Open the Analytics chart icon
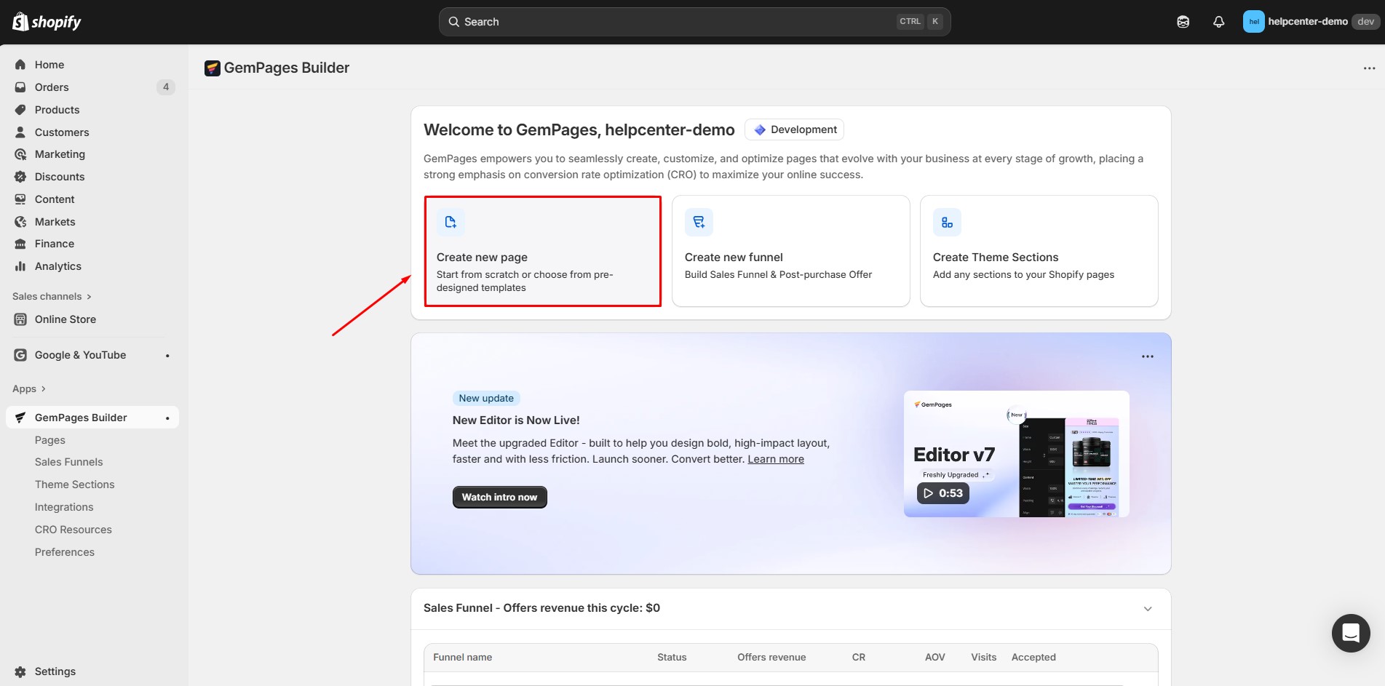The image size is (1385, 686). coord(20,266)
